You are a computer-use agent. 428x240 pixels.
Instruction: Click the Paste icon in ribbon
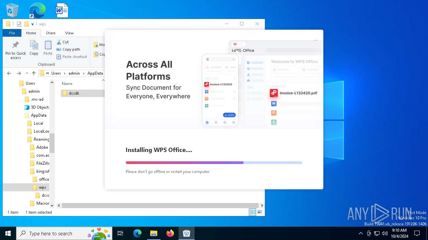click(48, 48)
